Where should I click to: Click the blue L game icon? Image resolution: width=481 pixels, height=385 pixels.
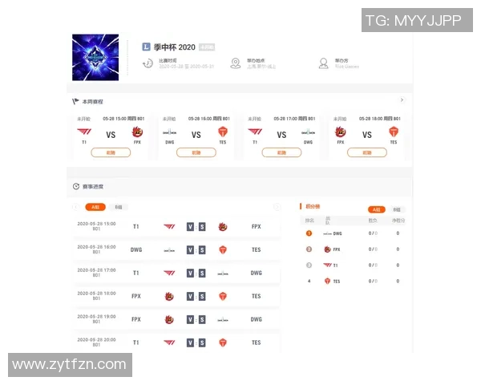click(x=146, y=47)
